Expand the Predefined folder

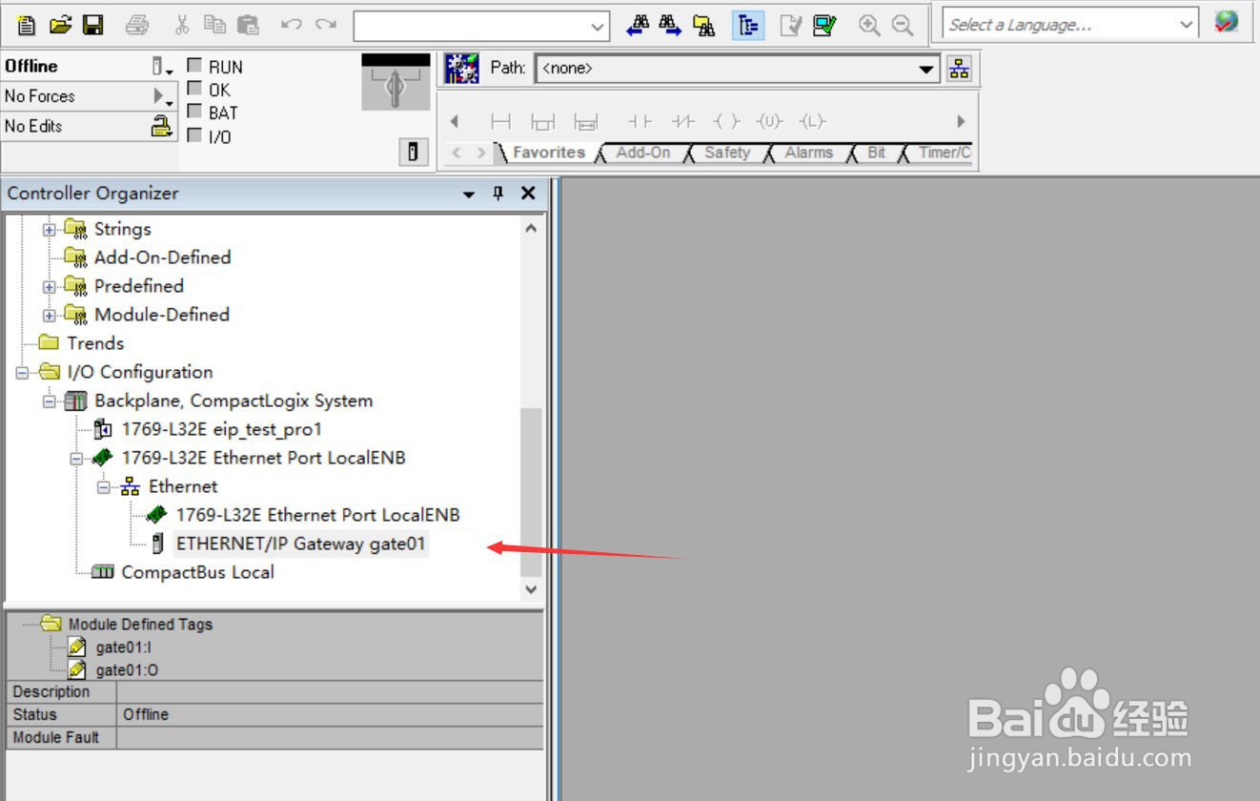[x=50, y=287]
